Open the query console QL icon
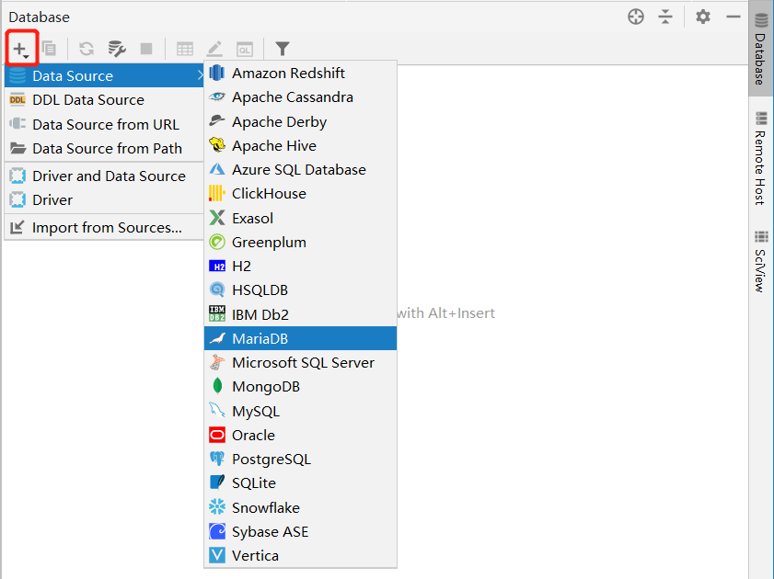 pos(245,49)
